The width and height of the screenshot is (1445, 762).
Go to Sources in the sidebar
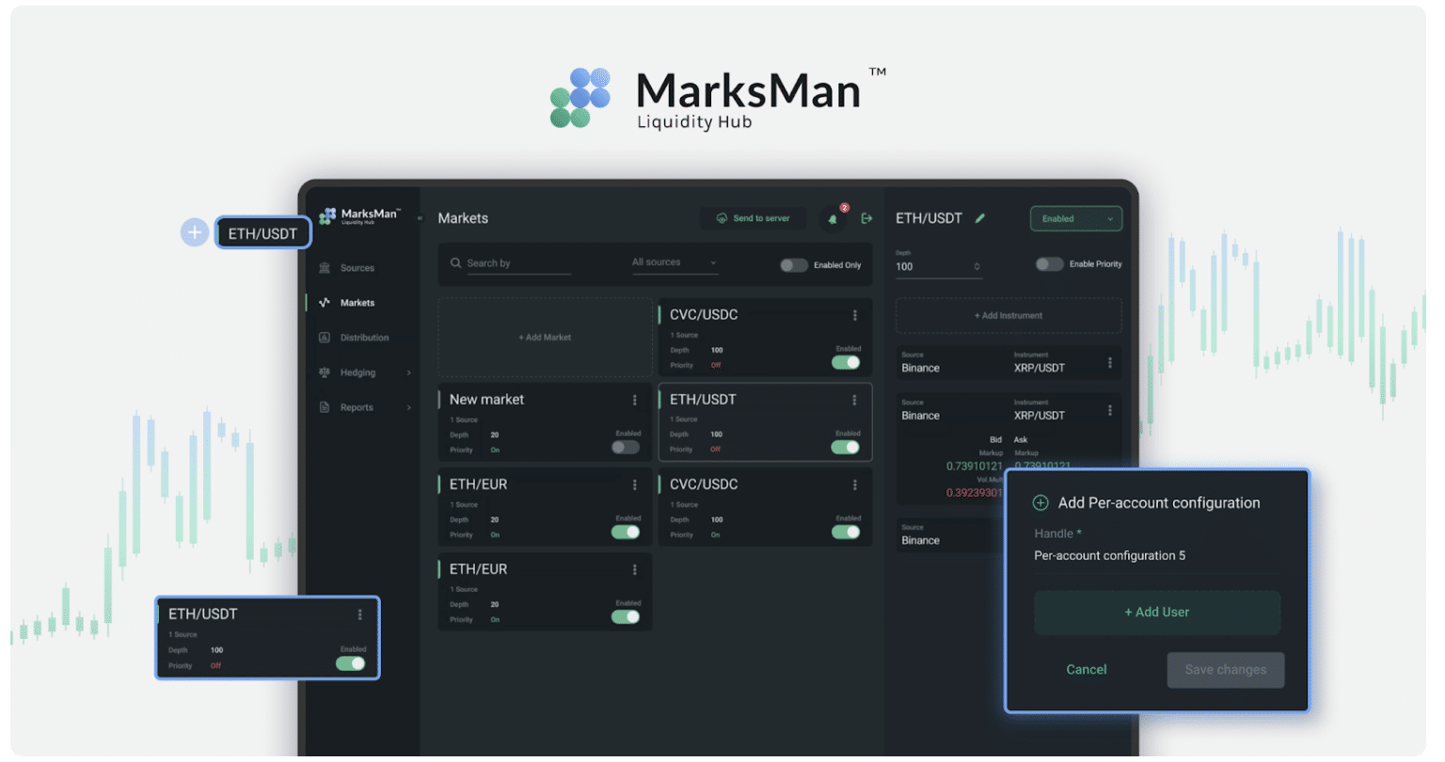coord(357,268)
